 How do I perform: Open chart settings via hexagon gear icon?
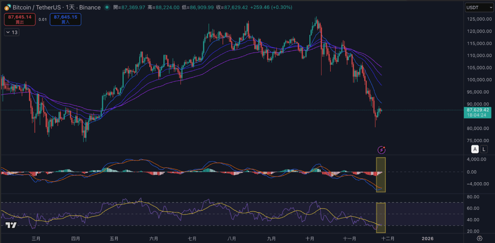pos(479,238)
